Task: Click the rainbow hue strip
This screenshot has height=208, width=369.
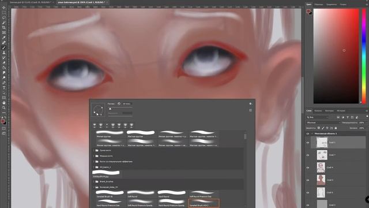Action: click(x=364, y=56)
